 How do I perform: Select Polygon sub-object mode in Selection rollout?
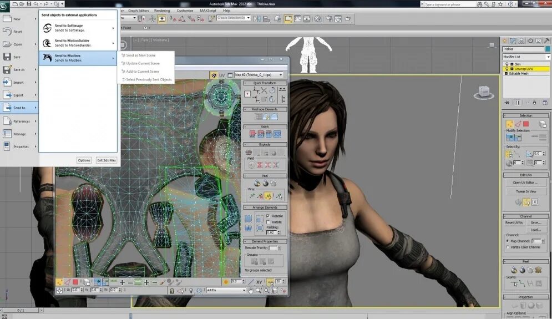(x=526, y=124)
